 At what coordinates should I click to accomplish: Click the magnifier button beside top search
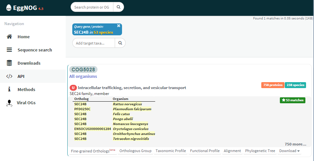(118, 7)
